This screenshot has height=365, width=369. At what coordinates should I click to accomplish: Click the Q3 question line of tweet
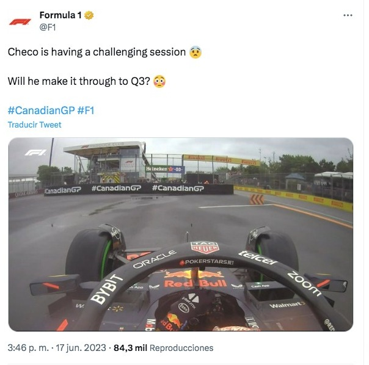coord(79,81)
